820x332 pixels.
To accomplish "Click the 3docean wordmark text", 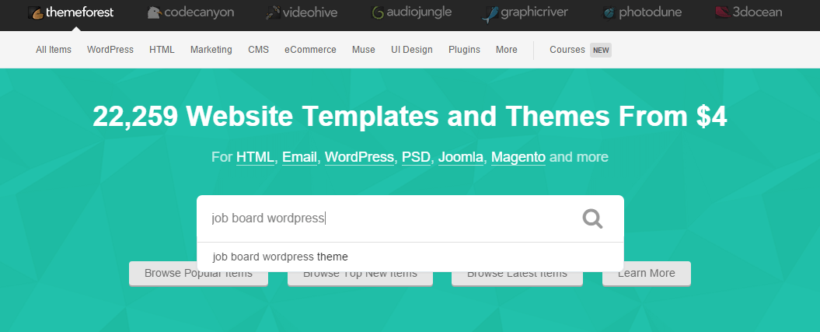I will coord(757,12).
